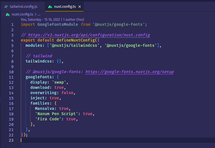The width and height of the screenshot is (215, 148).
Task: Click the inject property on line 15
Action: pos(37,98)
